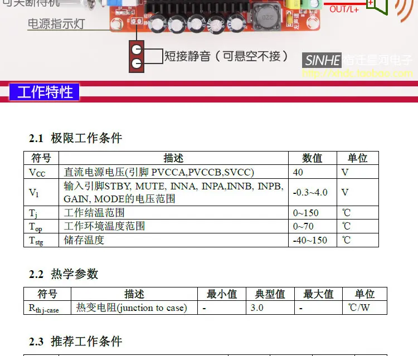Click the 最小值 column header
Image resolution: width=418 pixels, height=356 pixels.
(222, 294)
